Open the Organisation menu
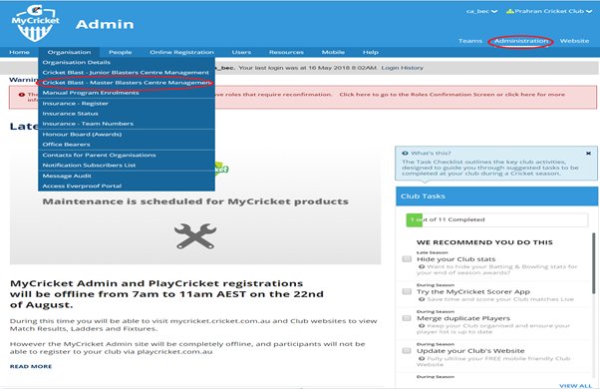Screen dimensions: 600x389 (69, 52)
